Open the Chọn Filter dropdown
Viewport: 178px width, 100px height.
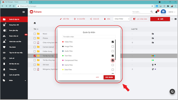pos(122,19)
